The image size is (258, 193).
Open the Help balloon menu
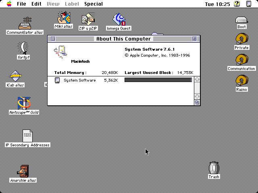pos(237,4)
